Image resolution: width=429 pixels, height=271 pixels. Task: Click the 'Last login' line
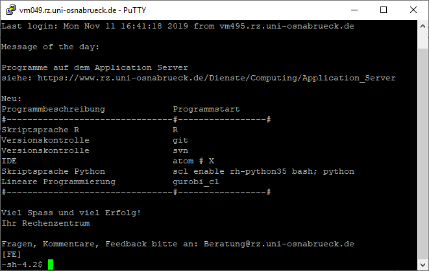[178, 26]
